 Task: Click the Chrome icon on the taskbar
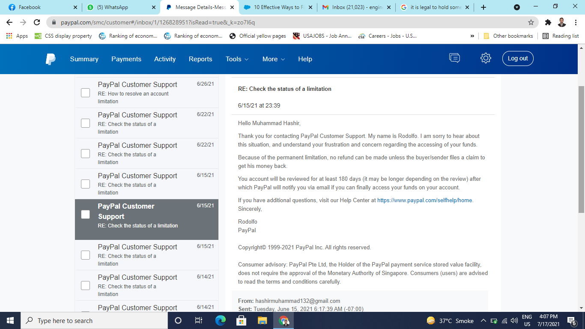[x=284, y=320]
